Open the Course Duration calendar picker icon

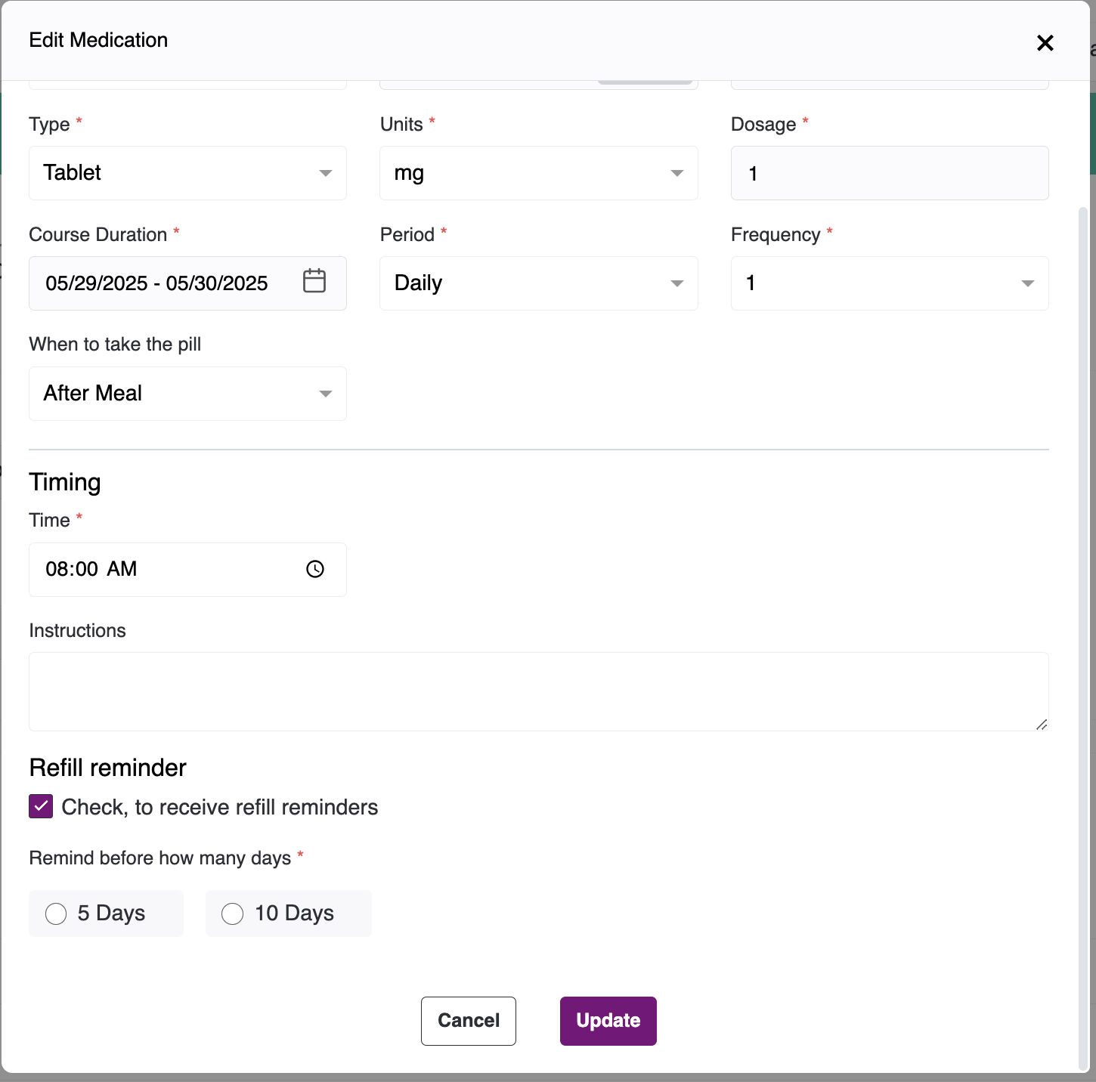point(314,281)
